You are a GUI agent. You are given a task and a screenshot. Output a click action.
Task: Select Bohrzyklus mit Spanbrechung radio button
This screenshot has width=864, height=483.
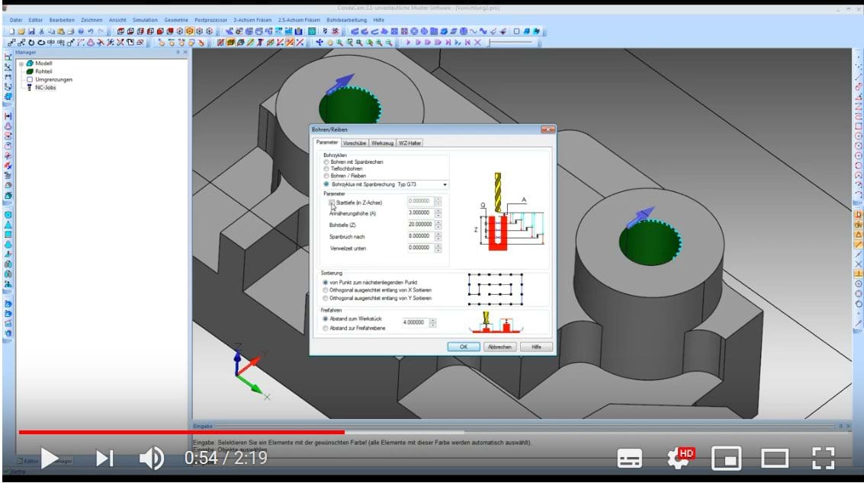(x=326, y=184)
